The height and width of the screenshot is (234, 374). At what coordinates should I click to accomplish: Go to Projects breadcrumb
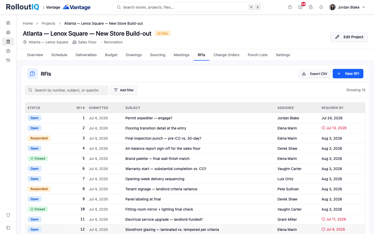tap(48, 23)
